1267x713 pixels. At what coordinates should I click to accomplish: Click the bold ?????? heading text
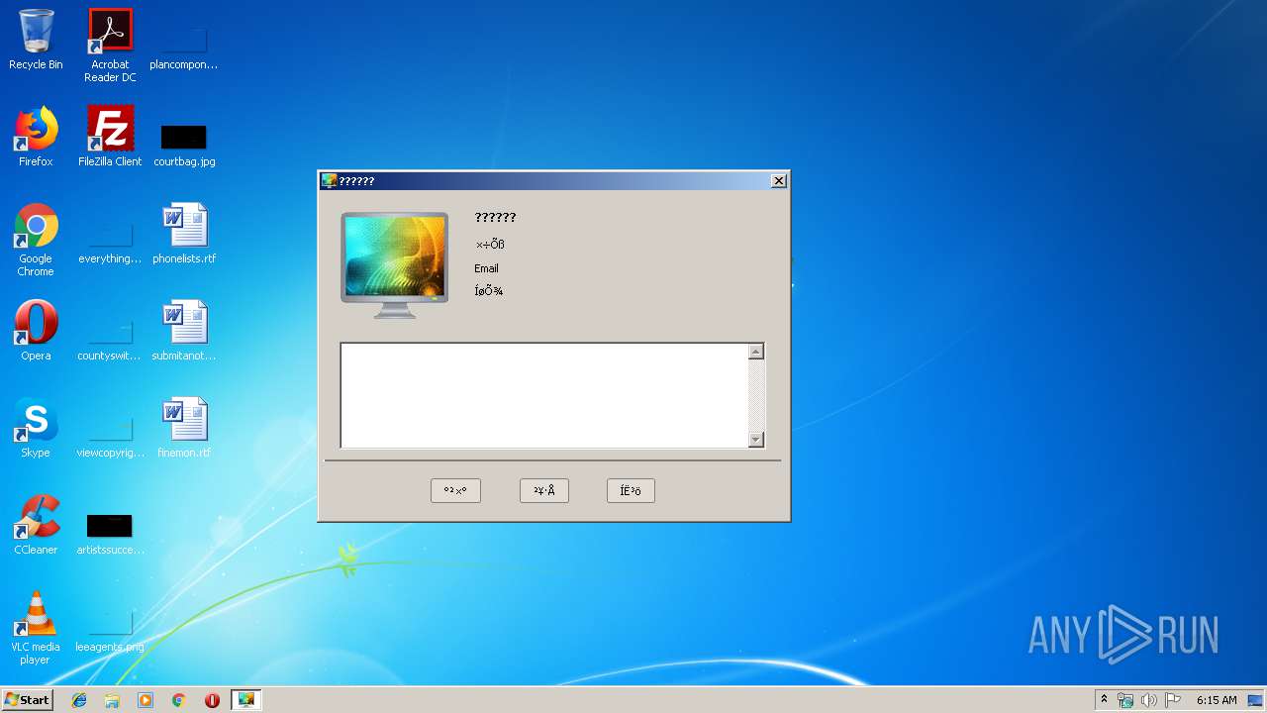[495, 218]
